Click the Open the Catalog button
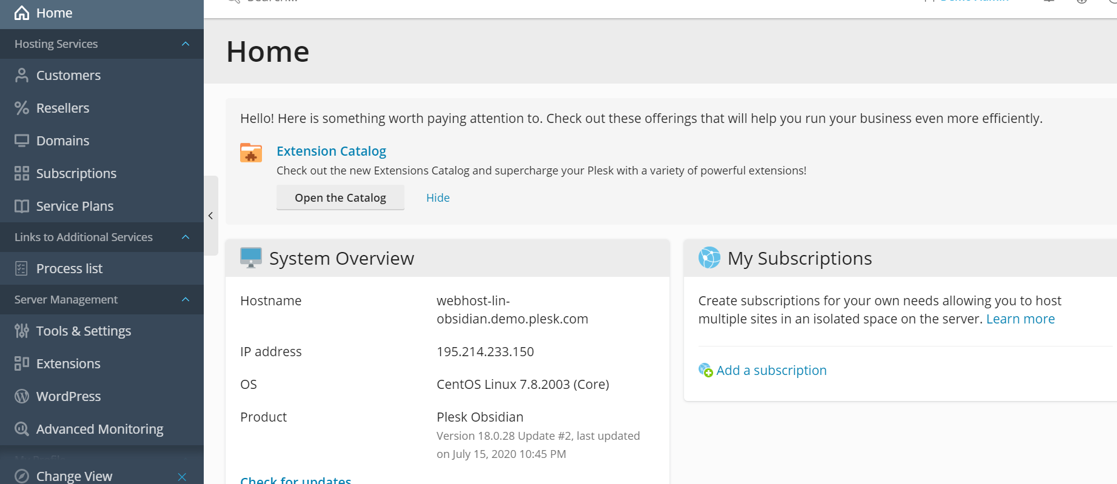Image resolution: width=1117 pixels, height=484 pixels. [340, 197]
